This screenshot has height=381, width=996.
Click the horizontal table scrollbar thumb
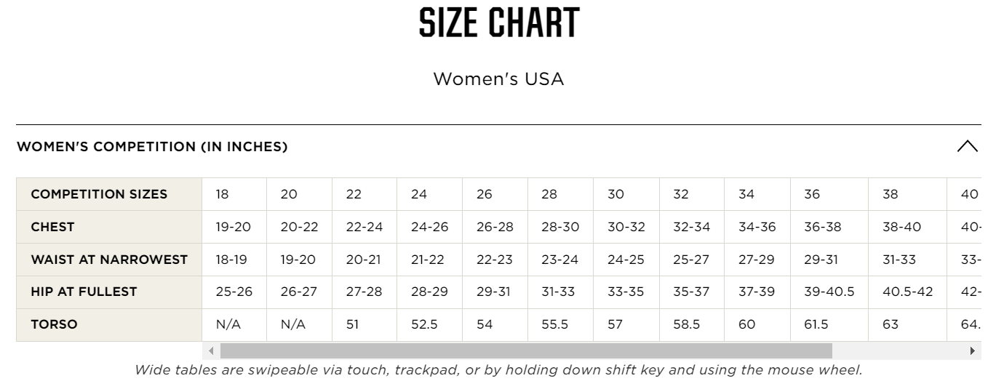(x=525, y=351)
